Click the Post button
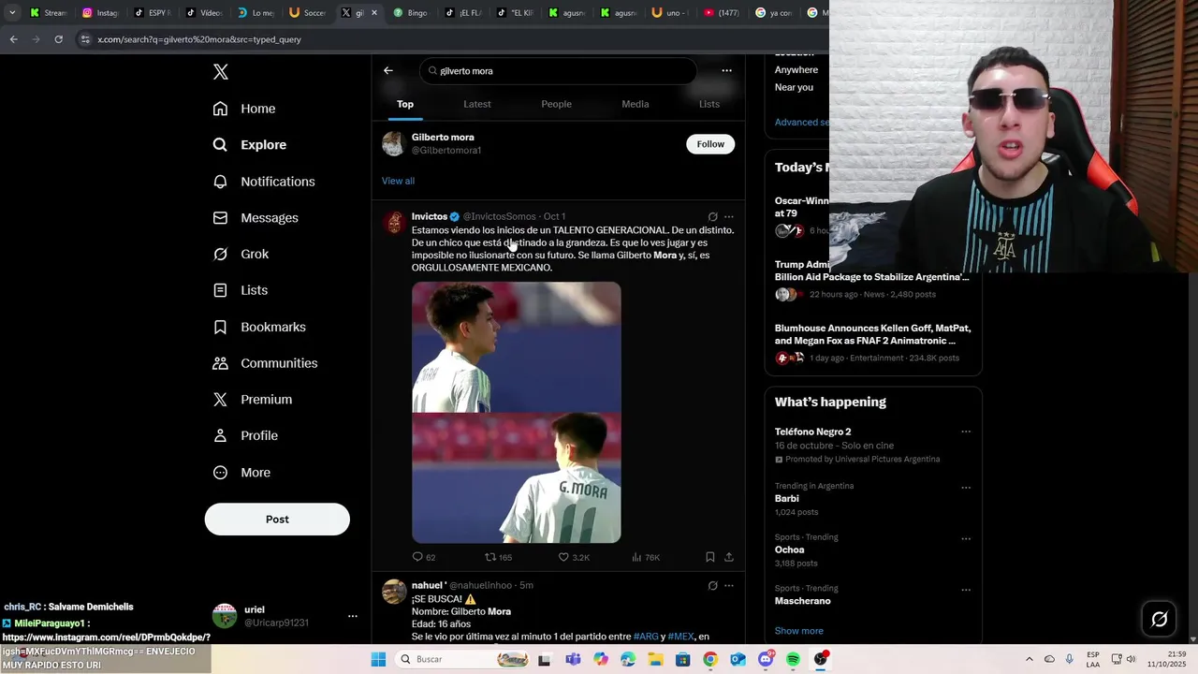 pos(277,520)
